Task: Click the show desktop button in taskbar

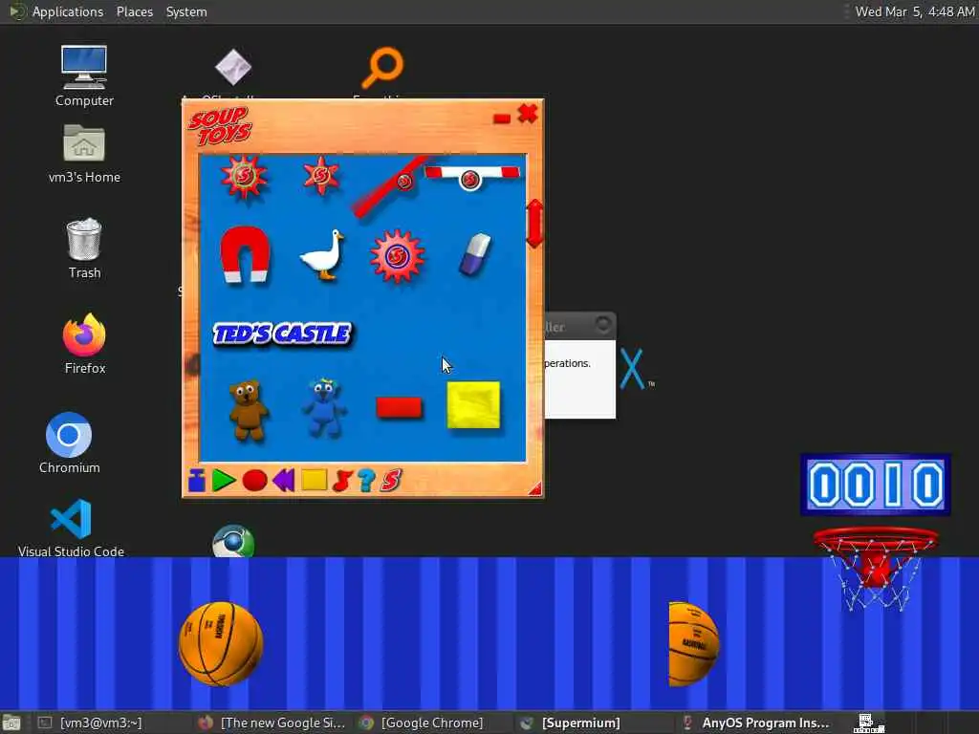Action: [11, 723]
